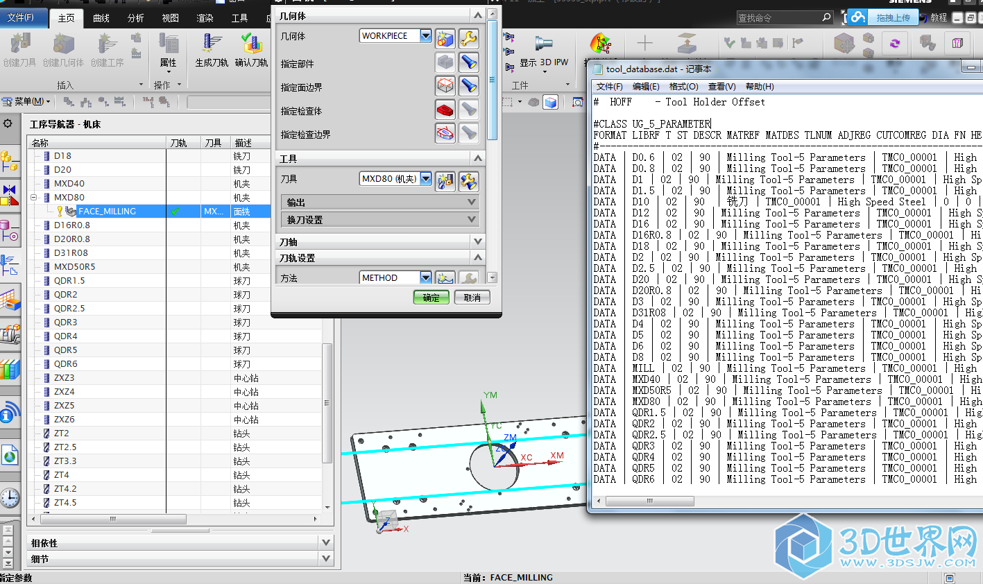Click the operation navigator settings gear icon
The height and width of the screenshot is (584, 983).
[x=8, y=123]
